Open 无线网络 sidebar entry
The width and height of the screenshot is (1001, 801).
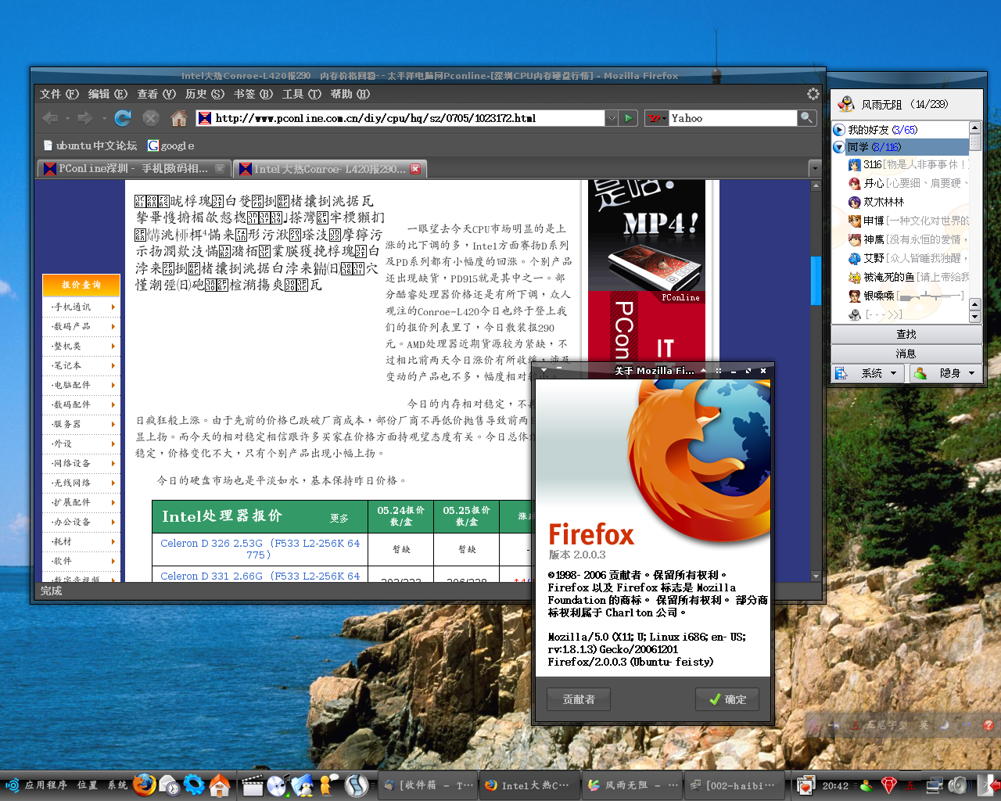83,483
